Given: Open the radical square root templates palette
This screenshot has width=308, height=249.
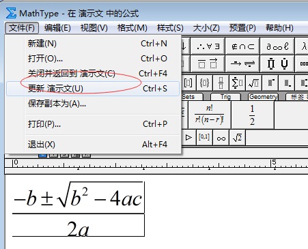Looking at the screenshot, I should point(253,83).
